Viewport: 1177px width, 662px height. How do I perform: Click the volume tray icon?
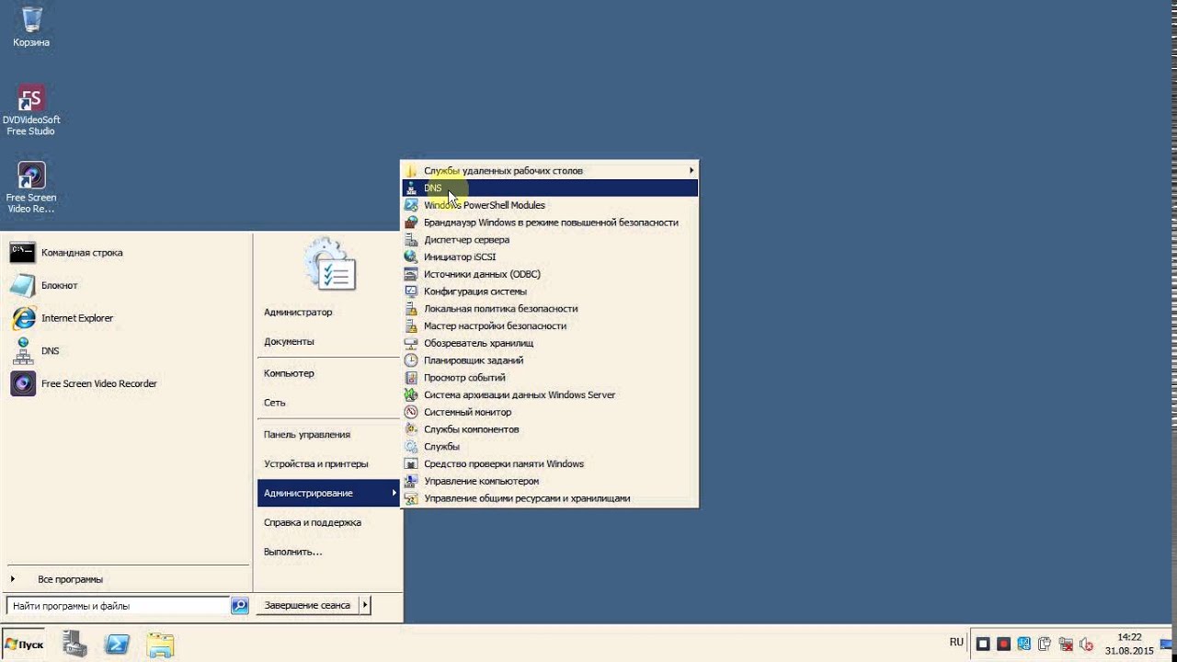(1086, 645)
